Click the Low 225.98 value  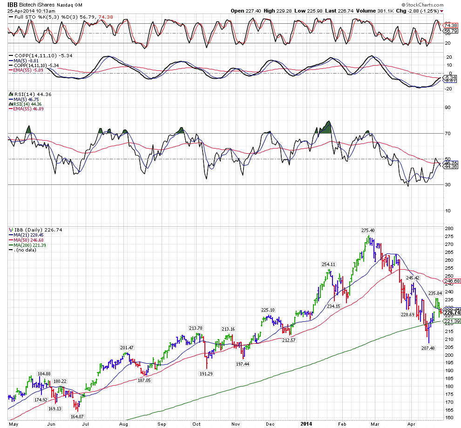(x=308, y=11)
